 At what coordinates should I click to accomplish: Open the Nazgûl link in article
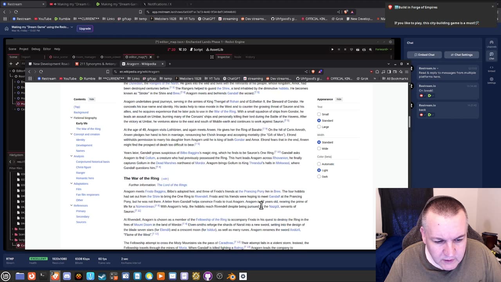pos(274,206)
